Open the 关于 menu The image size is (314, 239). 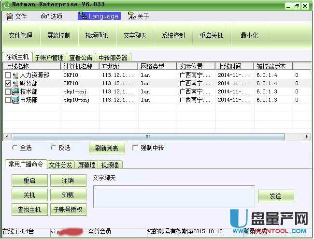coord(139,16)
